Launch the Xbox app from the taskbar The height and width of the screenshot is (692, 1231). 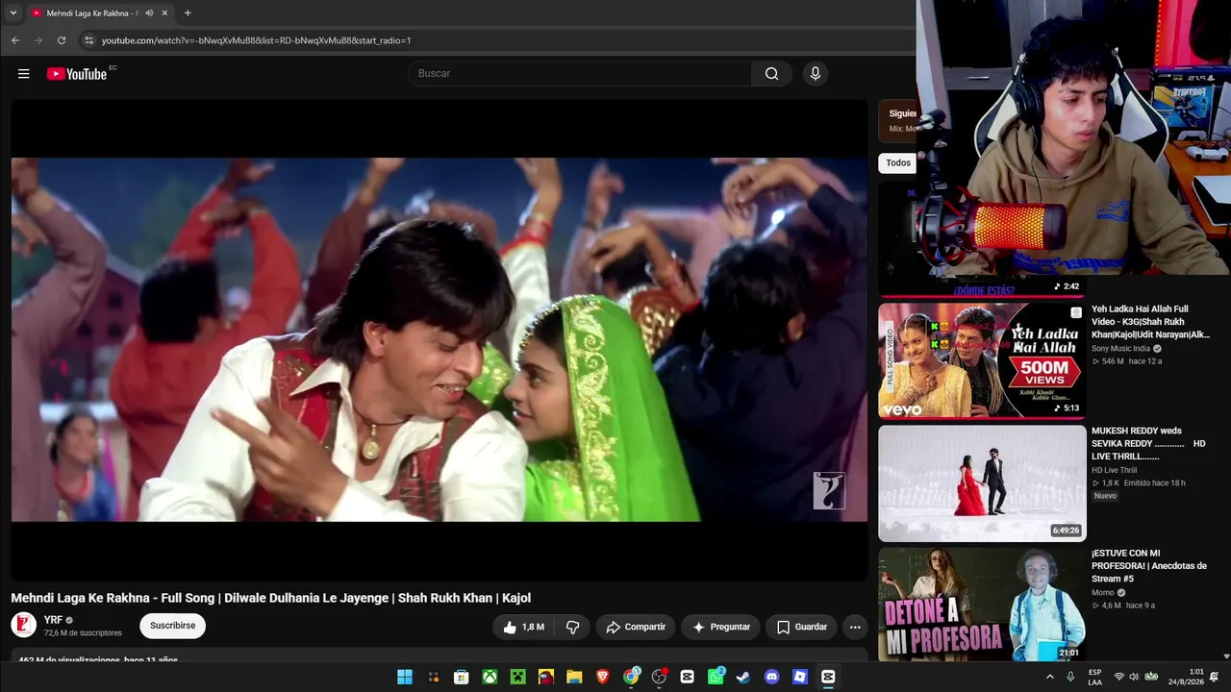pyautogui.click(x=490, y=678)
